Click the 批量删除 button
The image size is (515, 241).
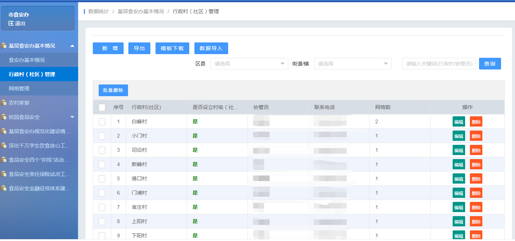click(113, 90)
